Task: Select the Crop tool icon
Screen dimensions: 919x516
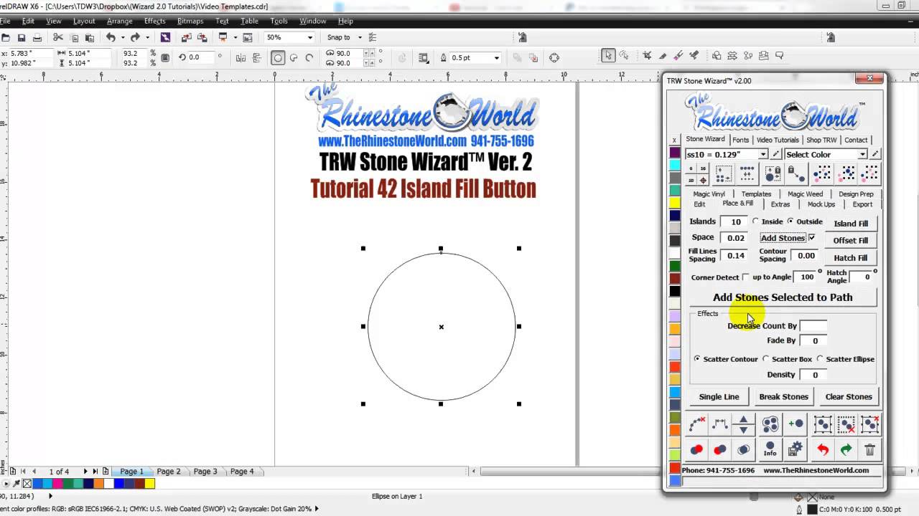Action: pos(647,55)
